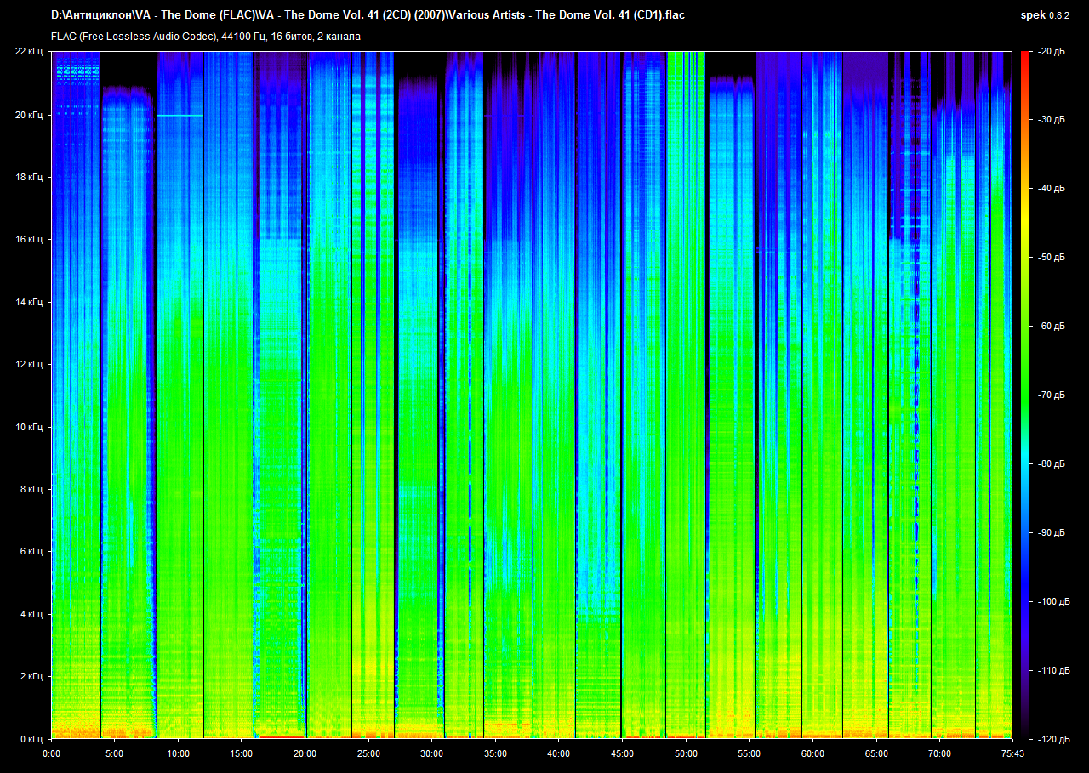Screen dimensions: 1089x773
Task: Click the 10 кГц frequency axis label
Action: point(29,427)
